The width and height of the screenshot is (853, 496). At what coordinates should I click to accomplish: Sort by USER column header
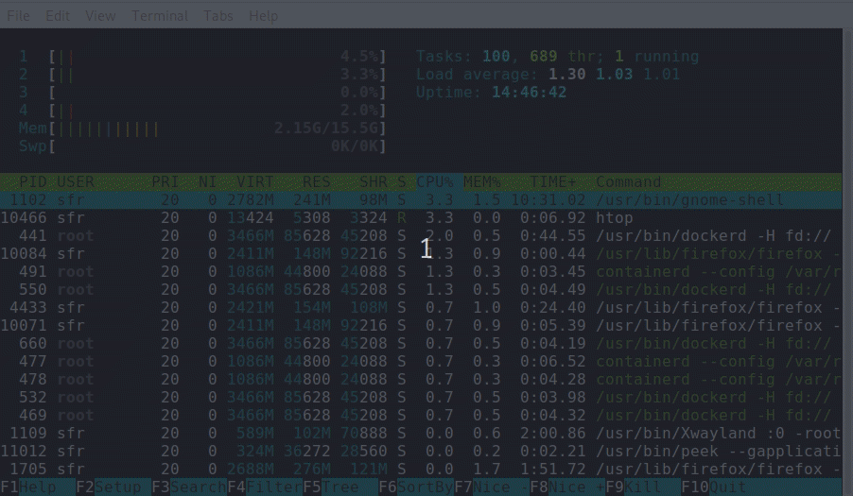tap(76, 182)
